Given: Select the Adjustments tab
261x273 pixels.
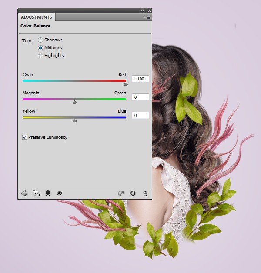Looking at the screenshot, I should tap(37, 17).
